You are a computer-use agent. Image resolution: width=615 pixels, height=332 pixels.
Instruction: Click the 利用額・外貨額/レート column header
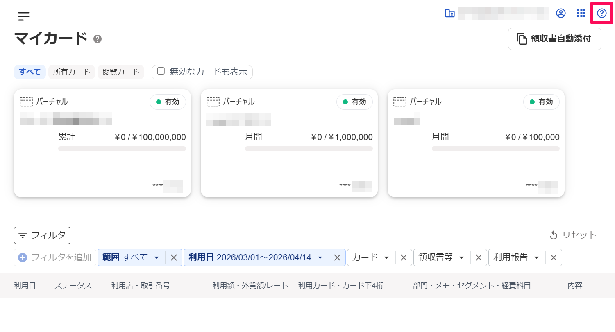(x=250, y=286)
